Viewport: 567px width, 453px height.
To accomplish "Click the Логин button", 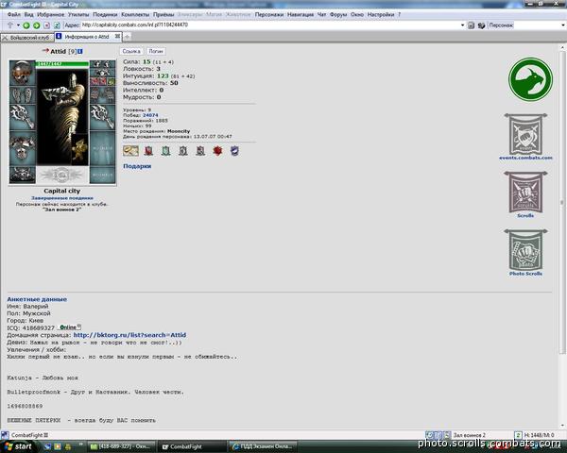I will pyautogui.click(x=156, y=51).
